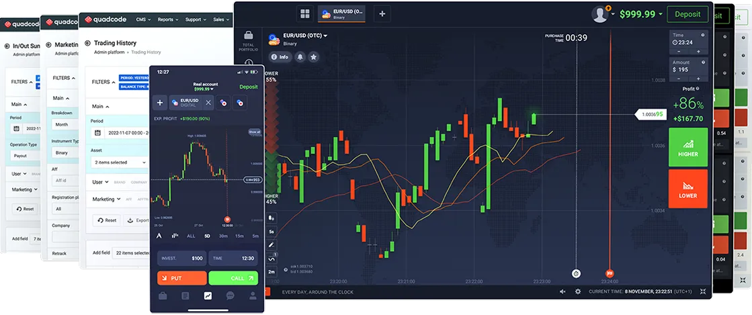Open the CMS menu in quadcode admin
This screenshot has width=752, height=315.
[143, 19]
